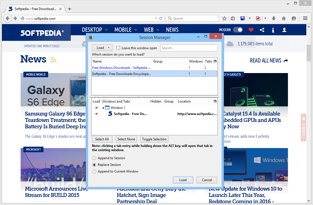Open the column picker in sessions list
313x205 pixels.
[x=215, y=61]
